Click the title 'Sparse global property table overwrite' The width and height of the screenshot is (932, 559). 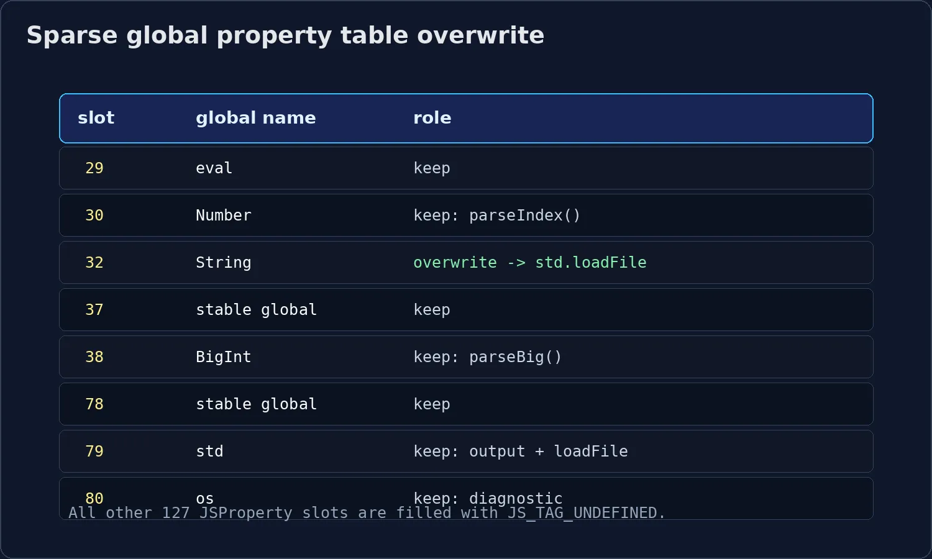[285, 35]
